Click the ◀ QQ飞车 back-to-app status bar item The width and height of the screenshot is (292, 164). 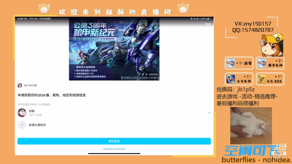point(22,19)
